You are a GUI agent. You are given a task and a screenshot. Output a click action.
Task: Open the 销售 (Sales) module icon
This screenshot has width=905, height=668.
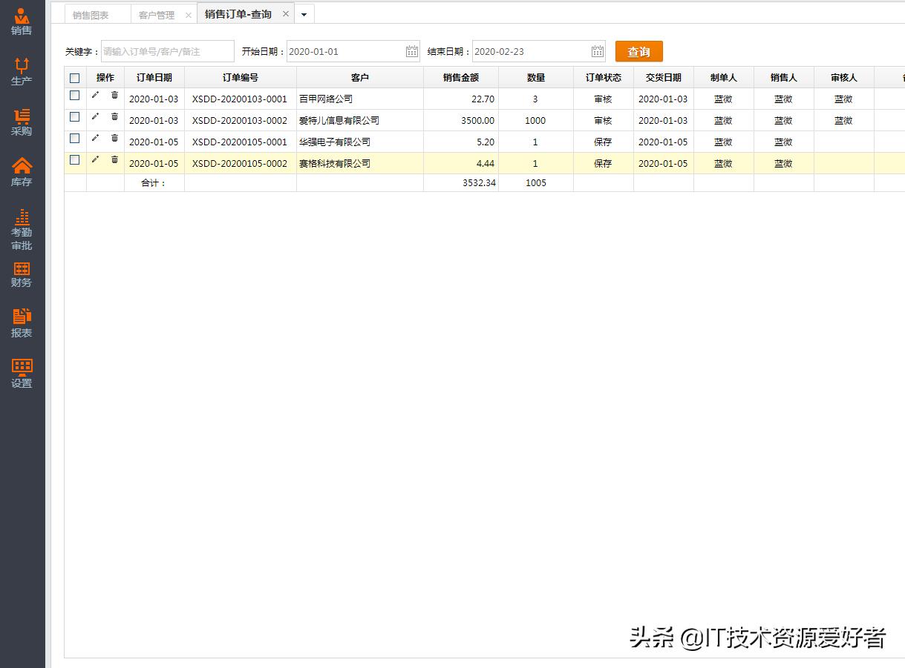coord(22,19)
